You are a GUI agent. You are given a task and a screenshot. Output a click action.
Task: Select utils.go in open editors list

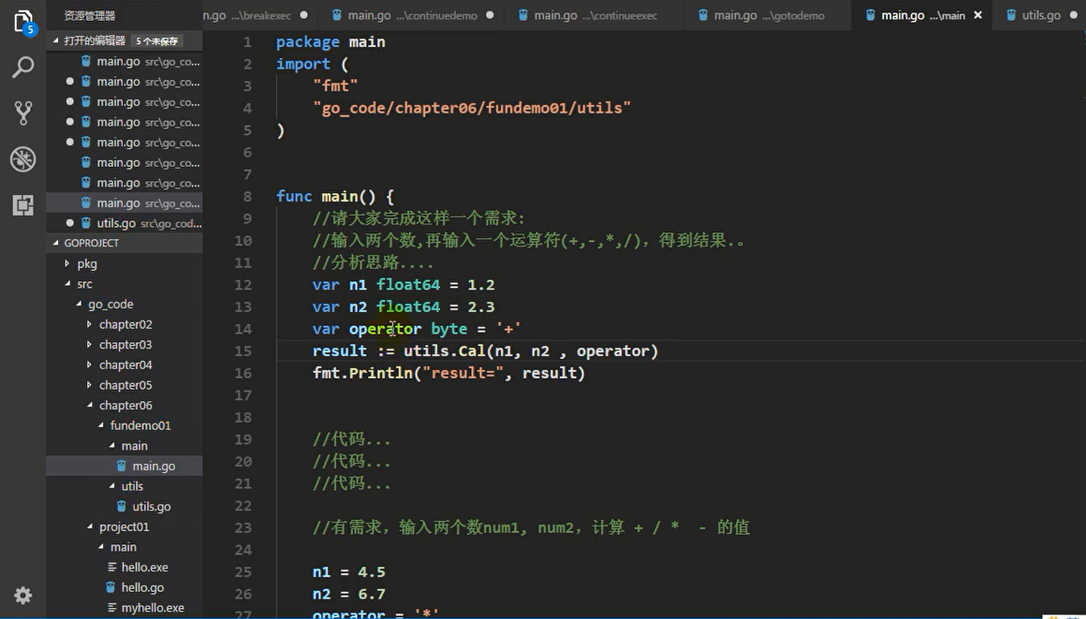coord(124,223)
